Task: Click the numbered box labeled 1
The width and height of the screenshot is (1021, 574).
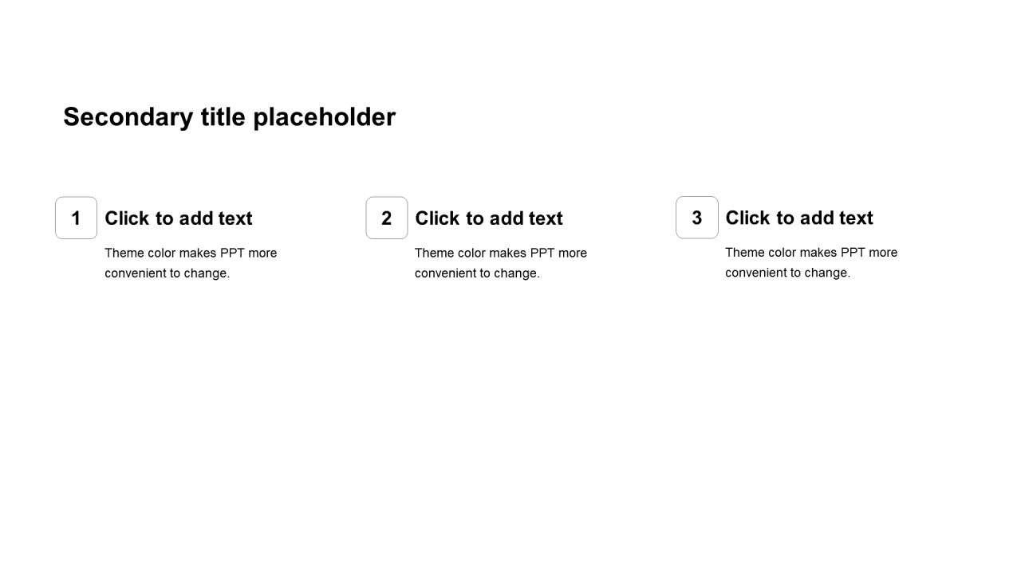Action: pyautogui.click(x=76, y=218)
